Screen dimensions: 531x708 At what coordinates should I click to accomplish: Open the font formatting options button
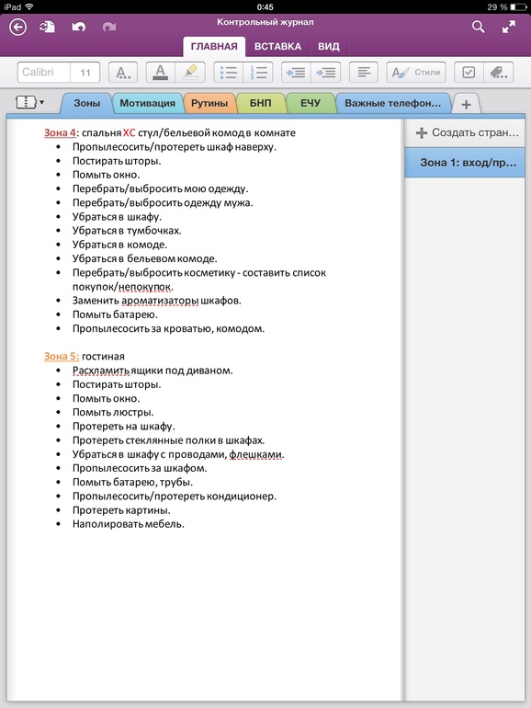pyautogui.click(x=123, y=73)
